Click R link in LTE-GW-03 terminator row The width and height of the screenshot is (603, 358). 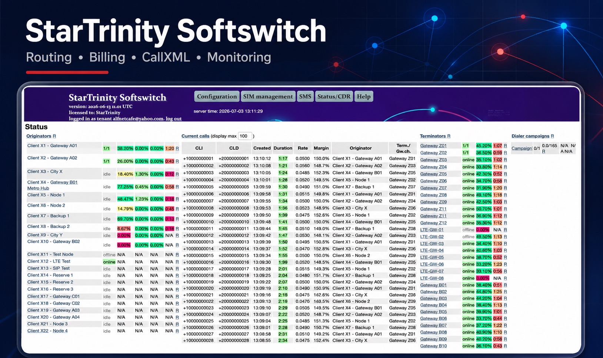(505, 244)
